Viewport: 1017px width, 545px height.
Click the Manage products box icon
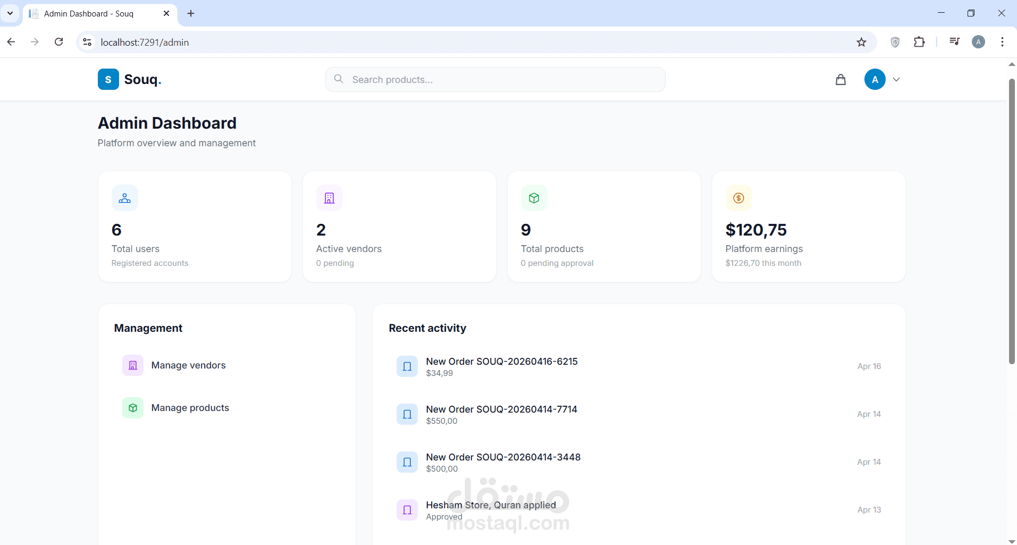point(133,408)
